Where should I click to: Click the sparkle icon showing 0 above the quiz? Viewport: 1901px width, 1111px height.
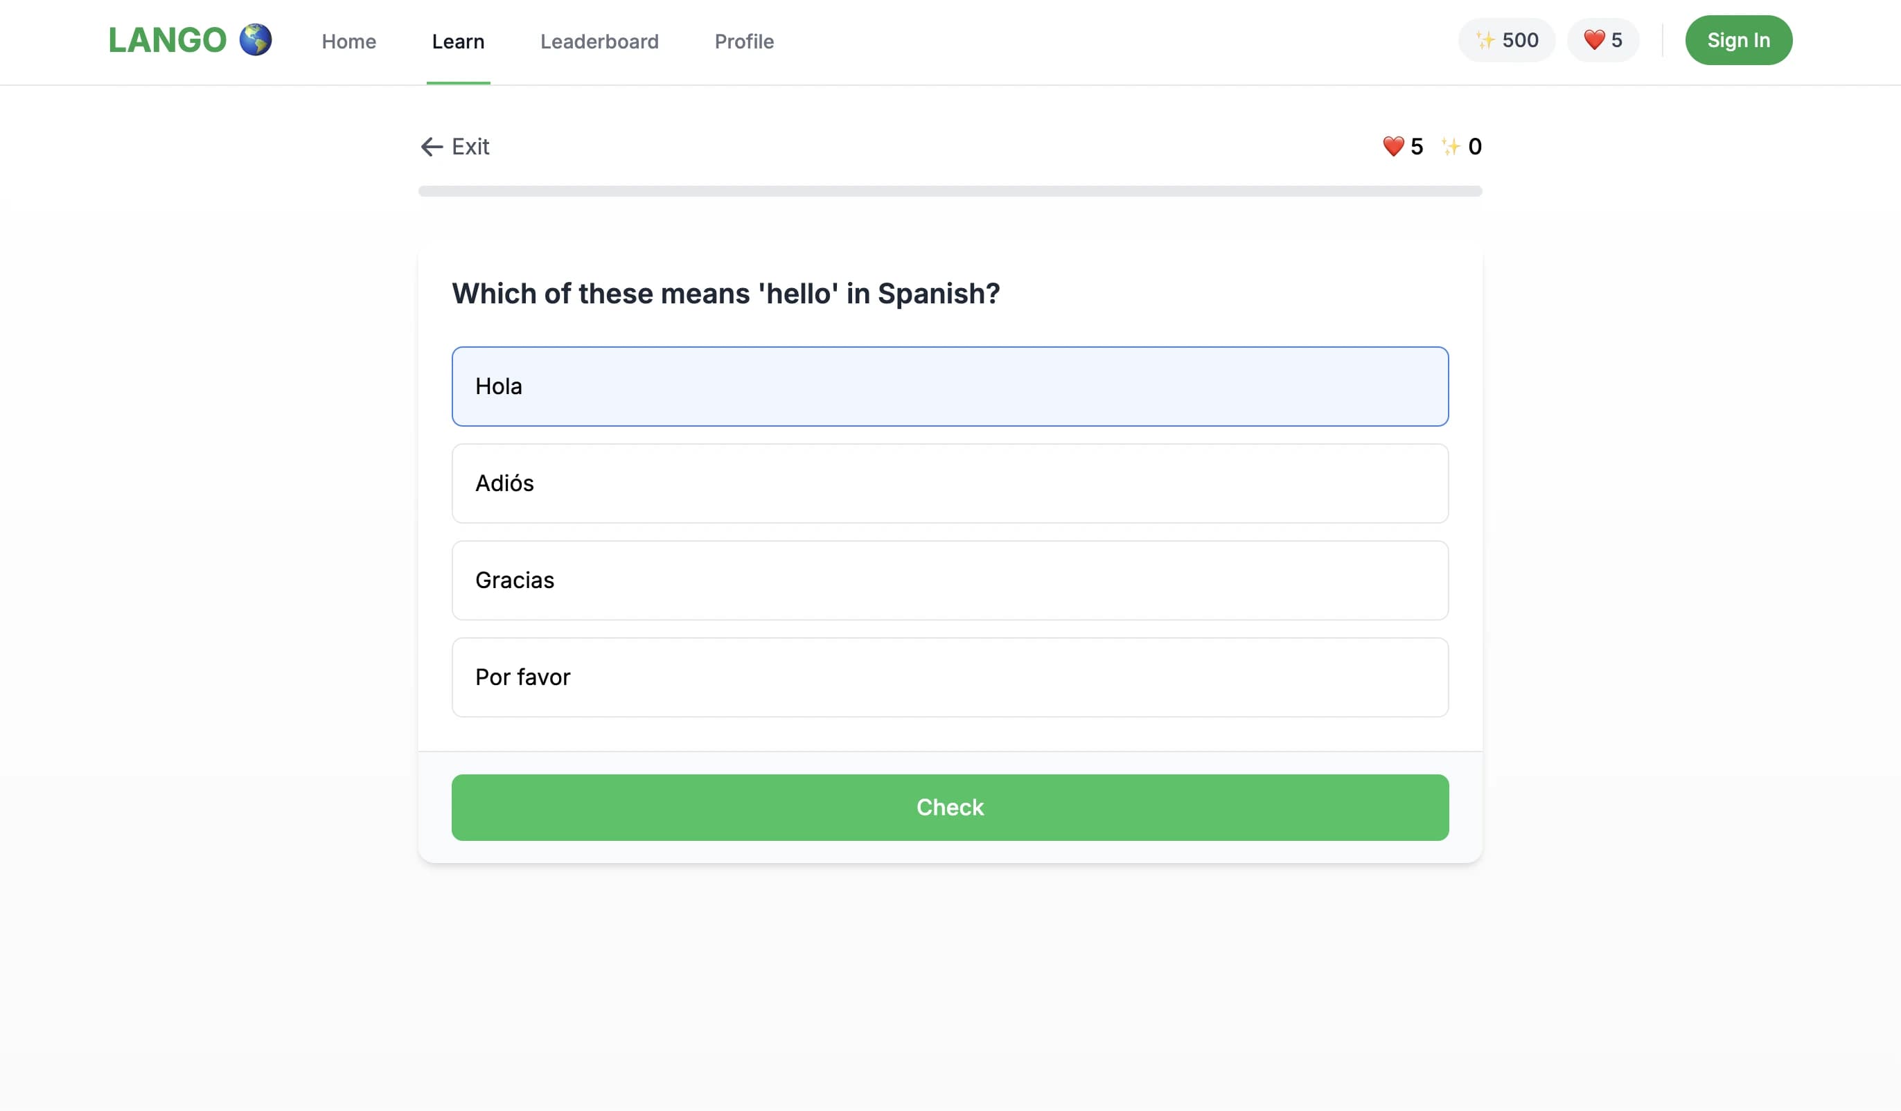[x=1451, y=146]
